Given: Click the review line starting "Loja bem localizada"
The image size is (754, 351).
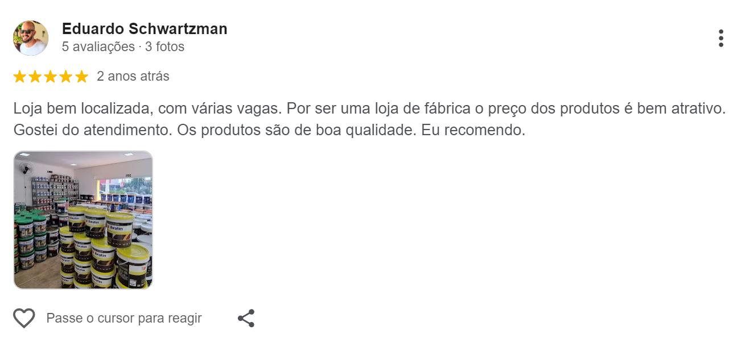Looking at the screenshot, I should (x=369, y=108).
